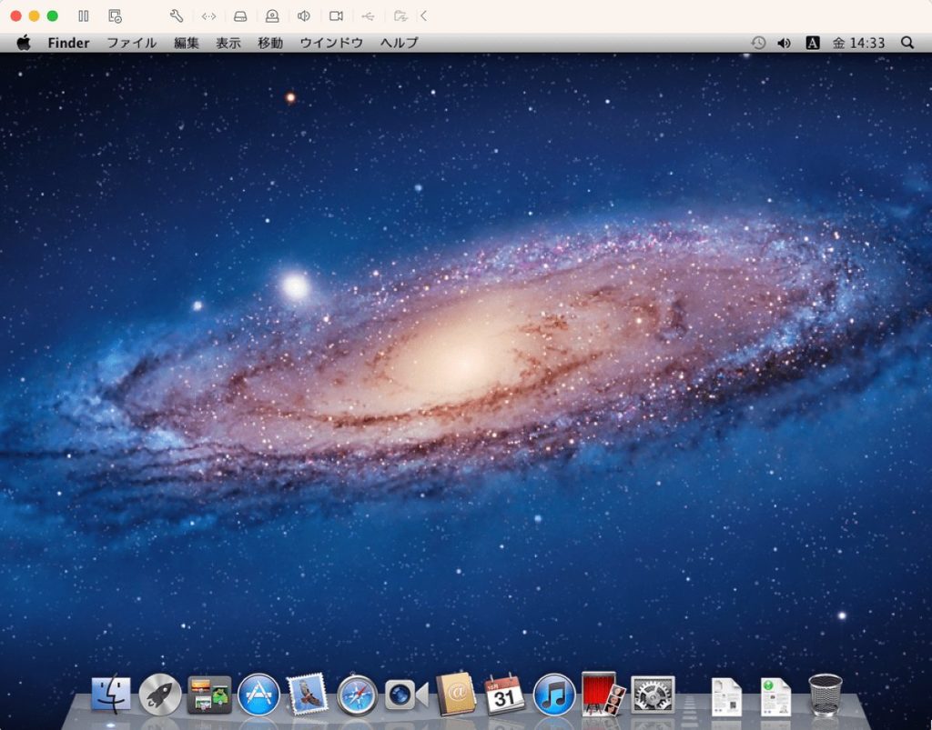Click the shared folder icon

click(400, 16)
